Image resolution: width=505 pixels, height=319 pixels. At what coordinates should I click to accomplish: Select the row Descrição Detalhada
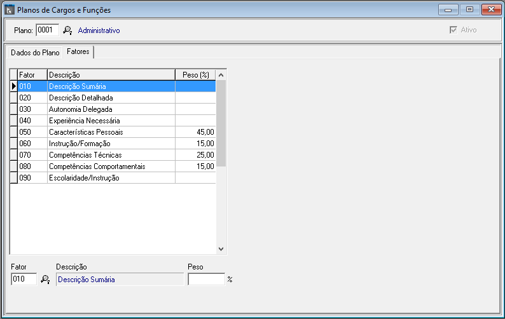[113, 98]
